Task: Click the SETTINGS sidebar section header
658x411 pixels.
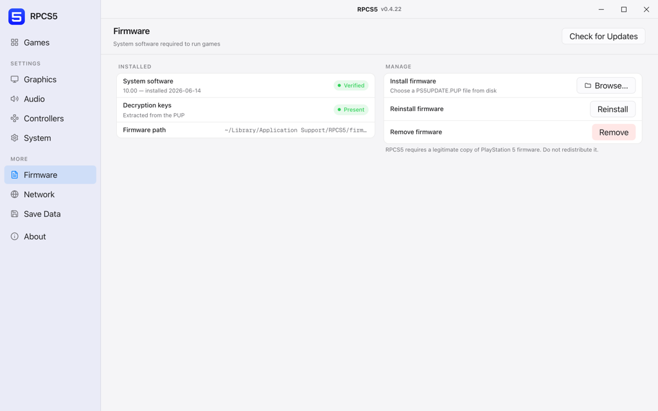Action: tap(26, 64)
